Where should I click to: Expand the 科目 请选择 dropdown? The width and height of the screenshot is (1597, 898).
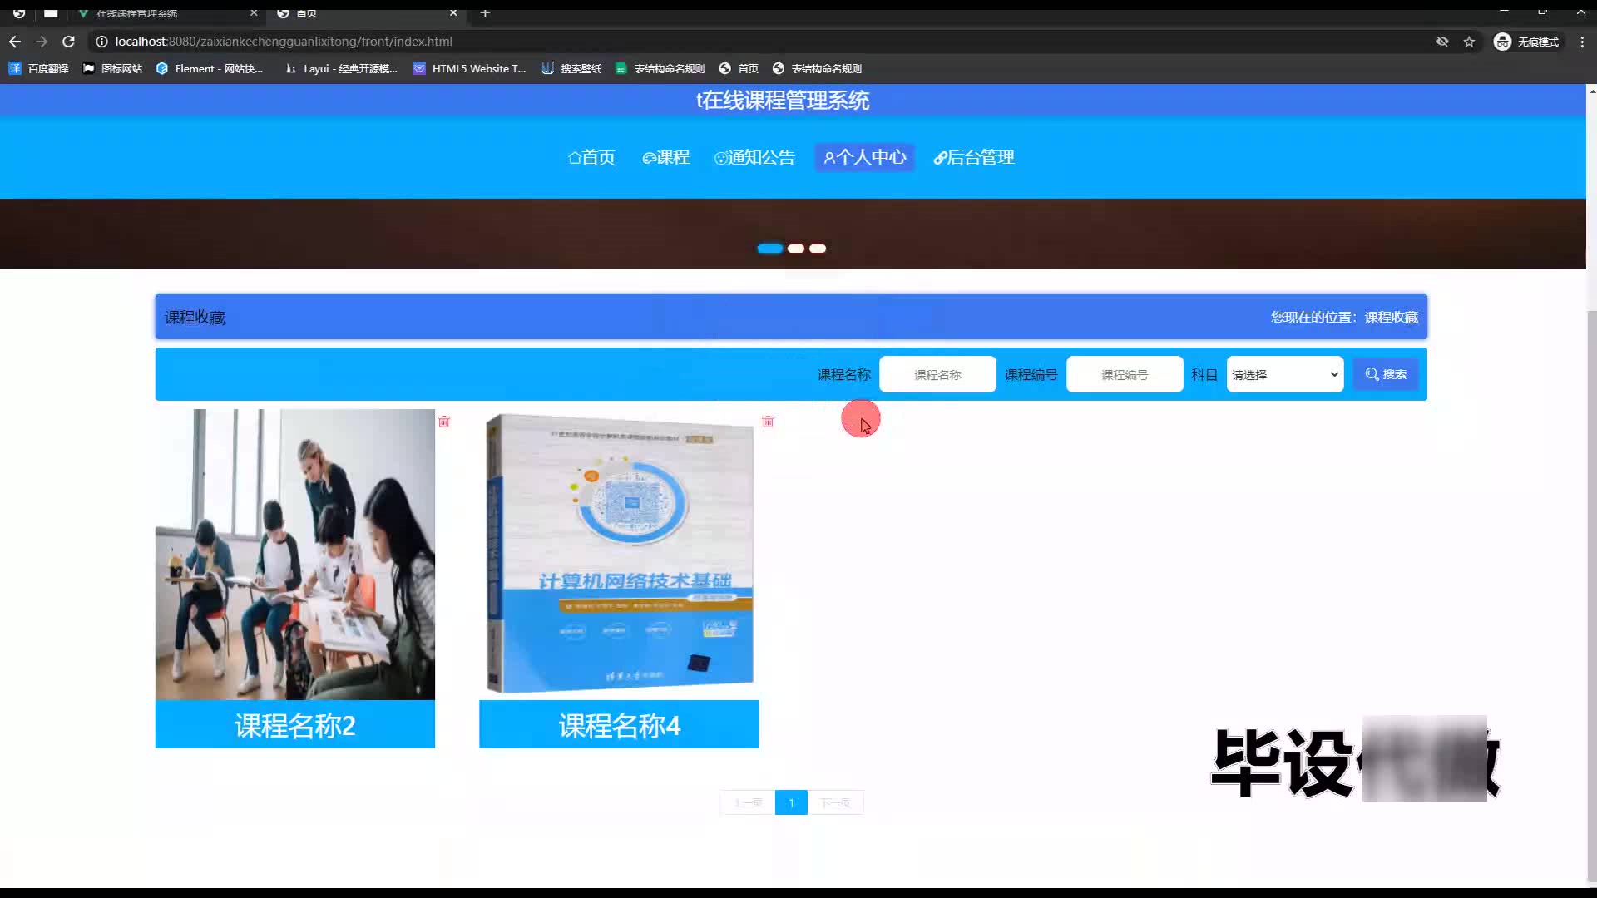coord(1284,375)
